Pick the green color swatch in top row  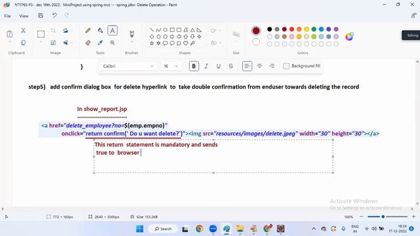pos(314,29)
